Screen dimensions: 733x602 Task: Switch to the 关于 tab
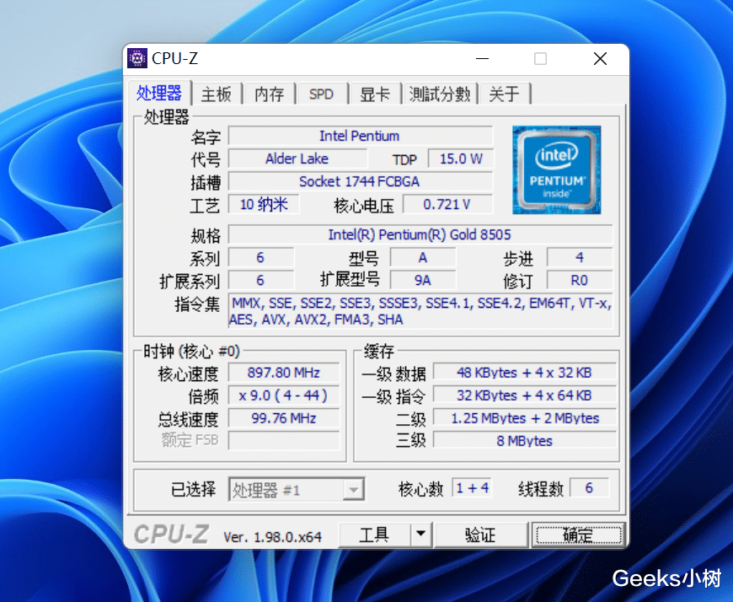pos(504,94)
